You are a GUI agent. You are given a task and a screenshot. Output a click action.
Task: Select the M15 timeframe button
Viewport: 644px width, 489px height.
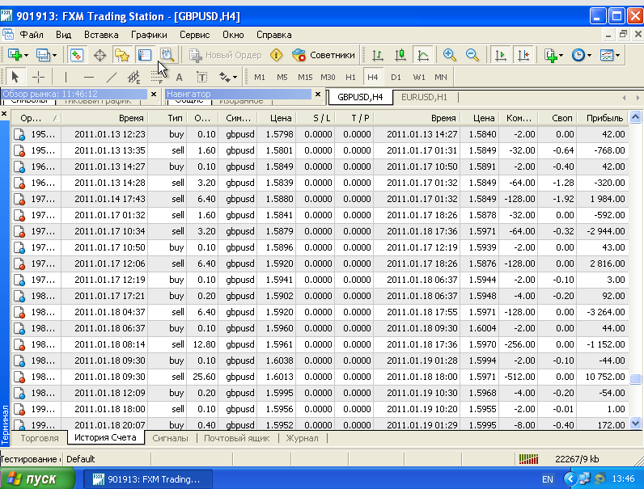tap(305, 77)
